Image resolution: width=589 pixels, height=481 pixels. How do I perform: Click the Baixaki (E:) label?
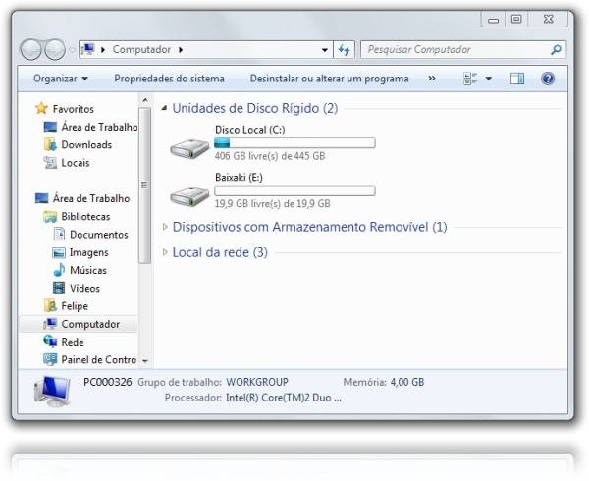(239, 178)
